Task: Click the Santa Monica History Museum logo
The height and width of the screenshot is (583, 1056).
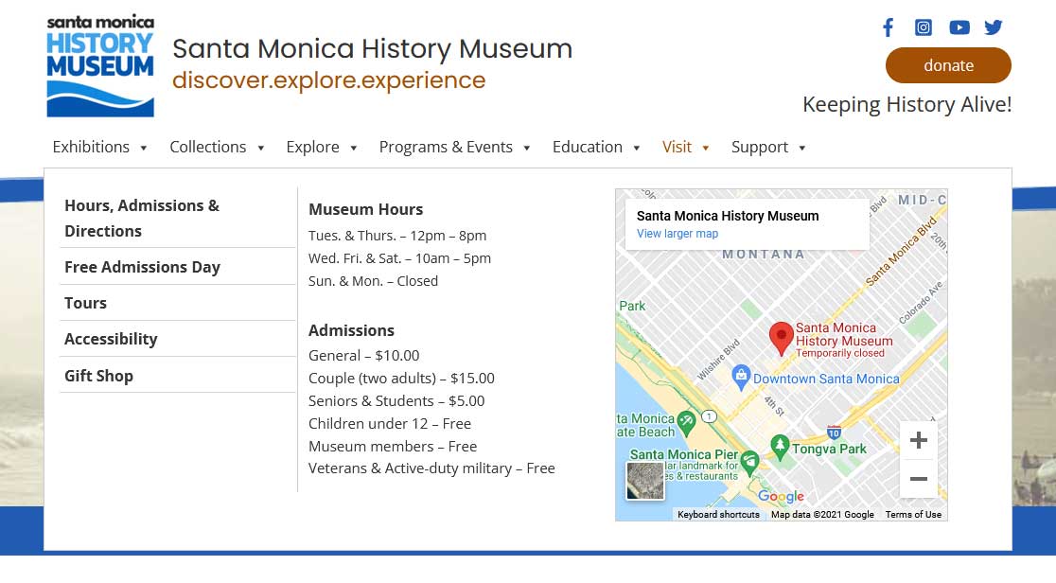Action: [x=100, y=66]
